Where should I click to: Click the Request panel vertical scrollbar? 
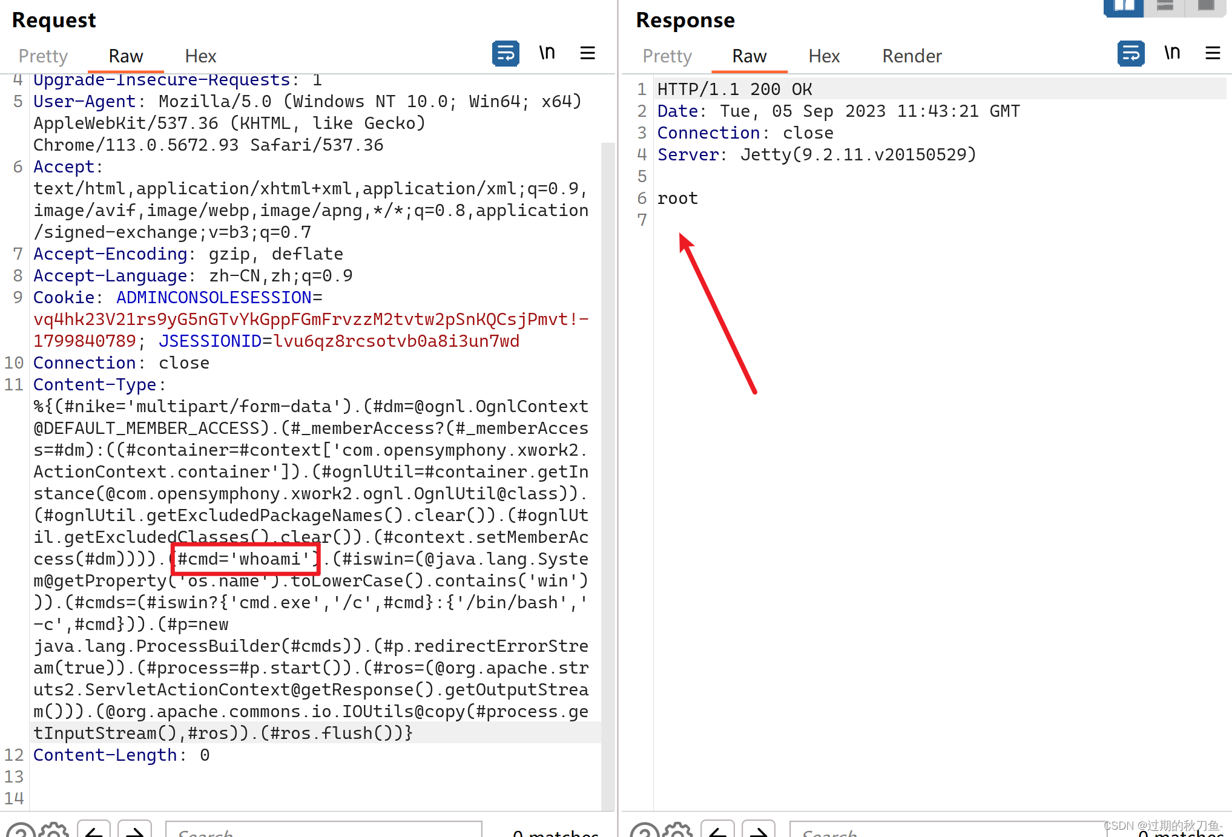pos(607,476)
